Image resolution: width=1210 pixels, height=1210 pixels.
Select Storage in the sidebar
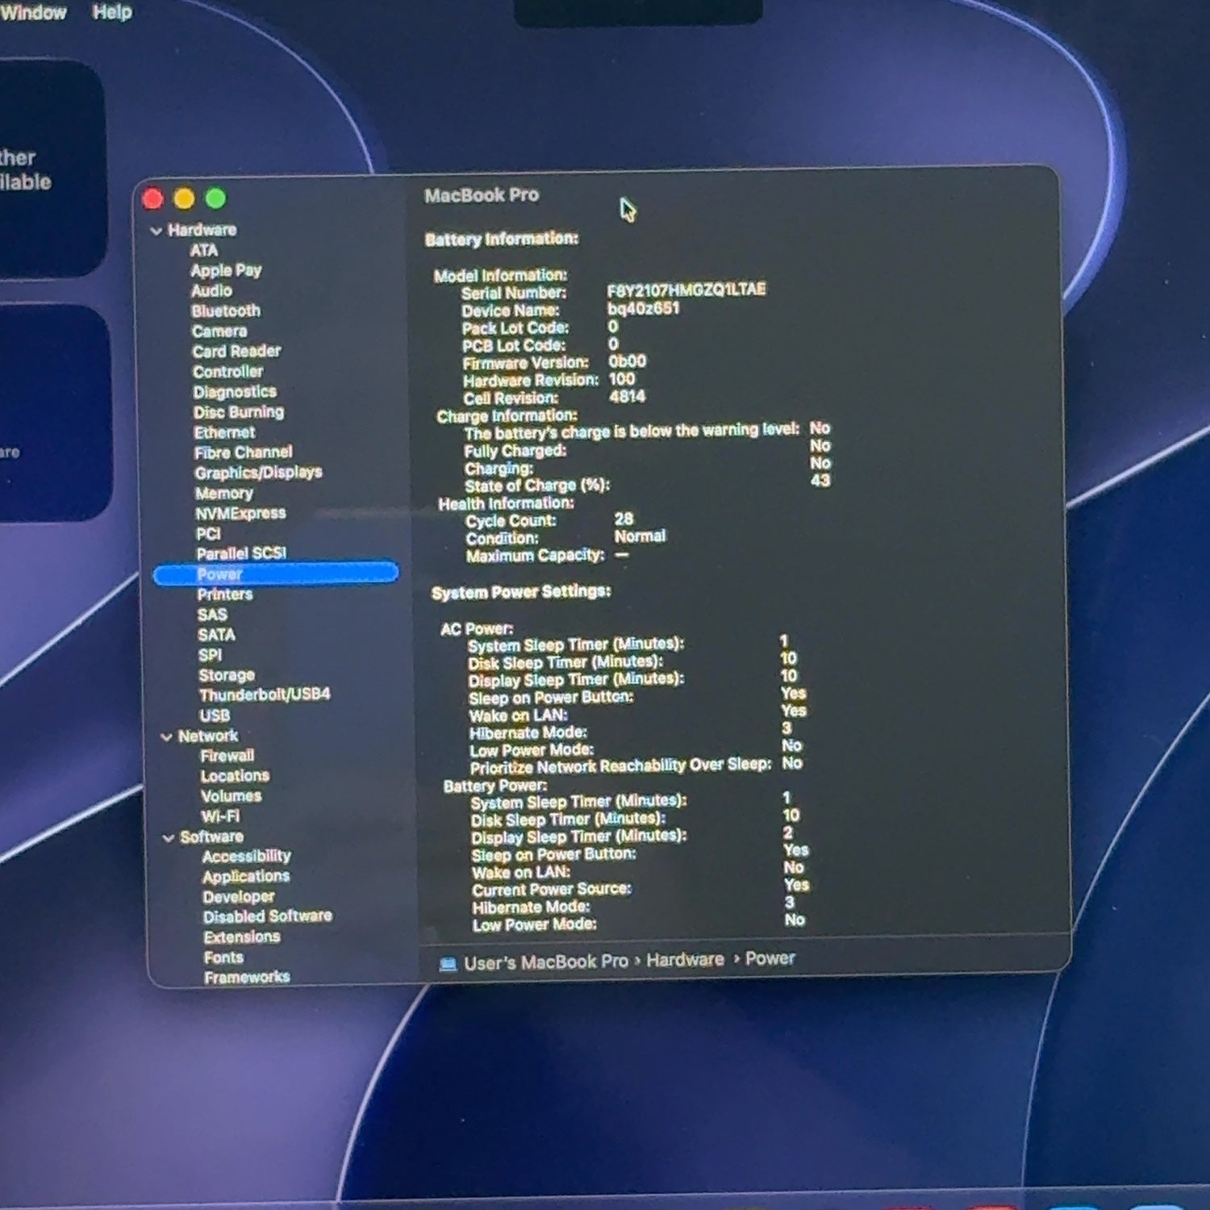(227, 675)
